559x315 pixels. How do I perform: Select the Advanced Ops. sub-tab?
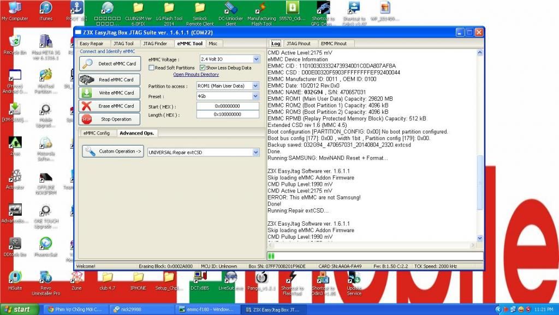(x=137, y=133)
